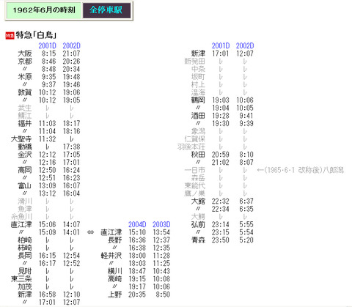The width and height of the screenshot is (352, 307).
Task: Open the 2004D train number link
Action: coord(137,224)
